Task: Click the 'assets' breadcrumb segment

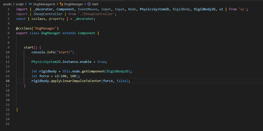Action: tap(7, 4)
